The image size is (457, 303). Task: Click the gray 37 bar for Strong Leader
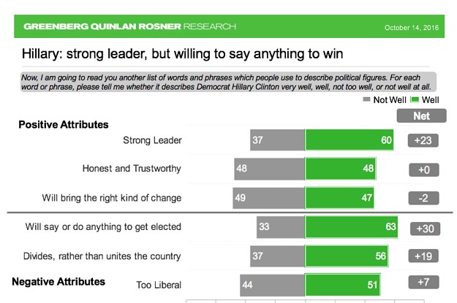click(x=276, y=139)
